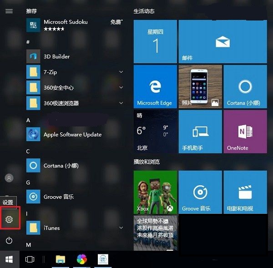The width and height of the screenshot is (273, 268).
Task: Click the Settings gear icon
Action: (x=9, y=220)
